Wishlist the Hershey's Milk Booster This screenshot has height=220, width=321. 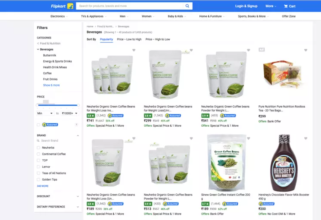point(306,138)
